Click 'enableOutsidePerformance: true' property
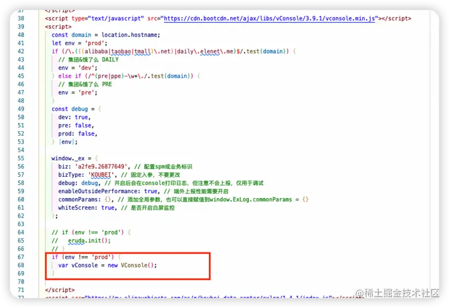The width and height of the screenshot is (449, 308). click(108, 191)
